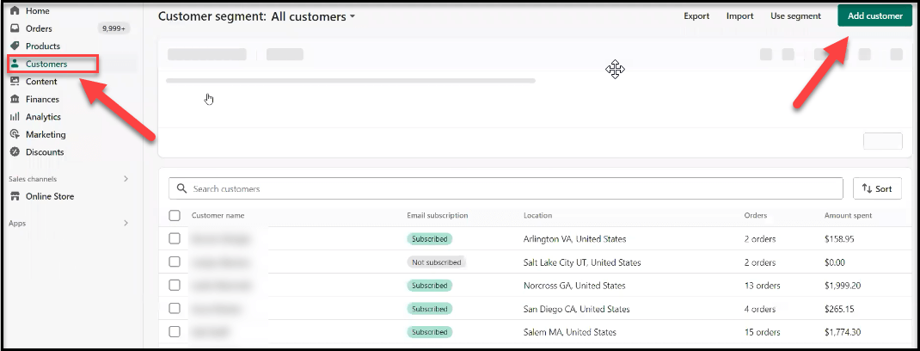This screenshot has height=351, width=920.
Task: Click the Add customer button
Action: coord(874,15)
